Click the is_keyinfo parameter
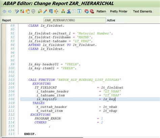 coord(47,99)
